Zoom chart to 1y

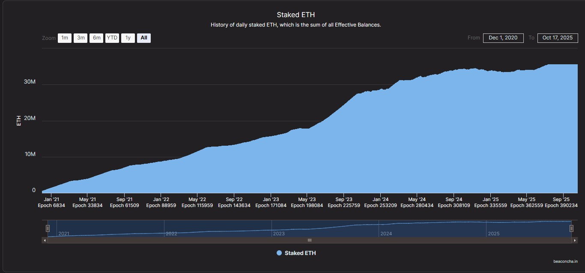pos(128,38)
